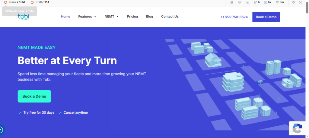Screen dimensions: 309x138
Task: Expand the Features dropdown menu
Action: [87, 17]
